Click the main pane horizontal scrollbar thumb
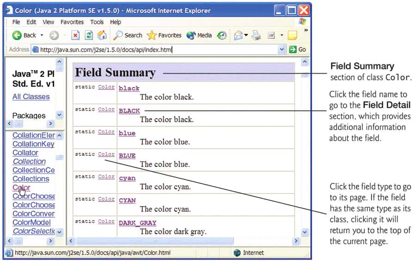 [x=155, y=241]
